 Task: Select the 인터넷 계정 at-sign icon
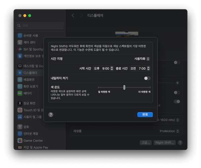coord(20,133)
